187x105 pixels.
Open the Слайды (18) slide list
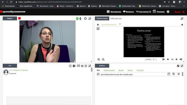[x=151, y=59]
